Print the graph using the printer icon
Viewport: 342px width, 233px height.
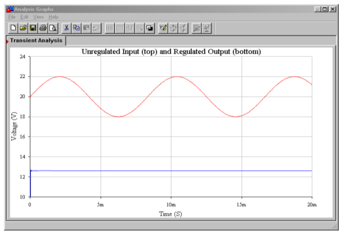click(43, 27)
